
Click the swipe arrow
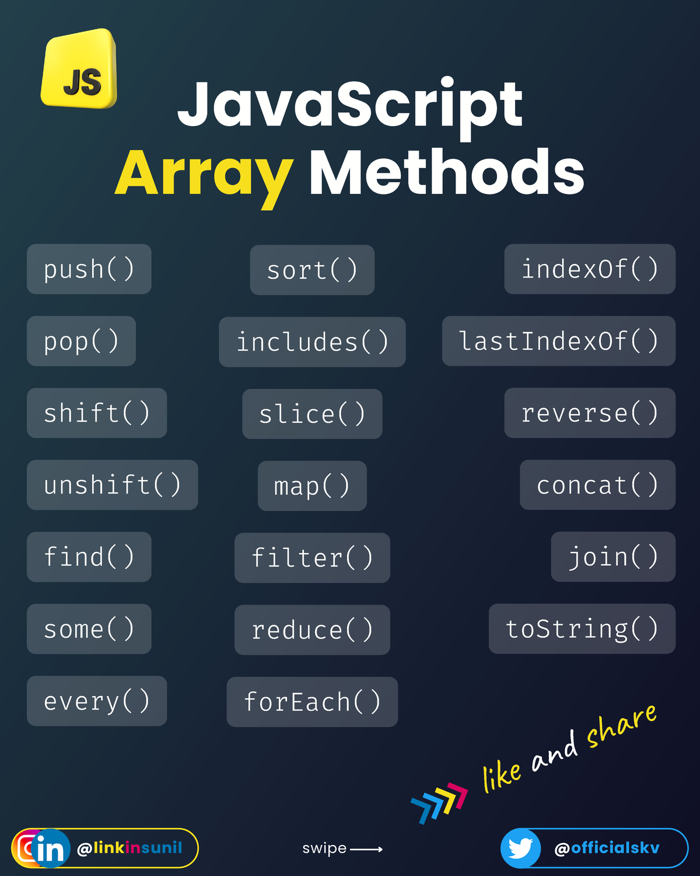[x=366, y=849]
